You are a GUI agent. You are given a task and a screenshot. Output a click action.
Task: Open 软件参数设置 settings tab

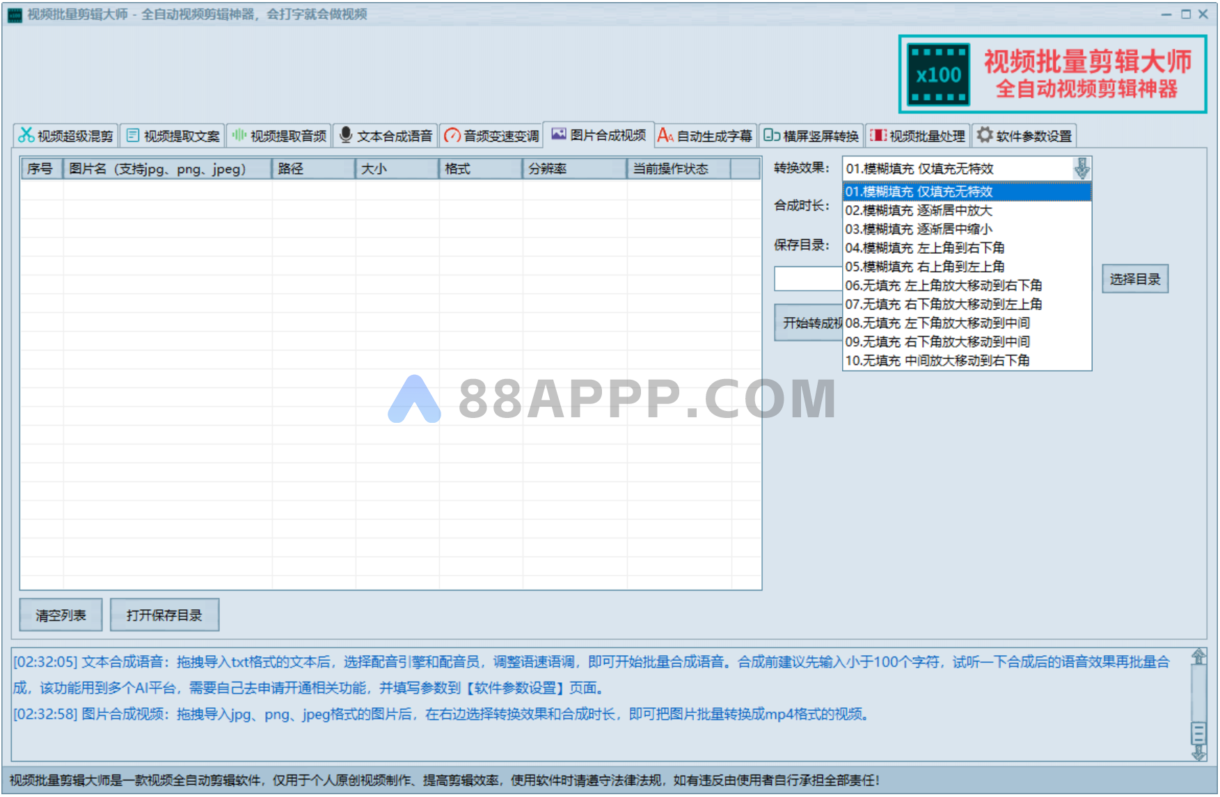click(1024, 136)
